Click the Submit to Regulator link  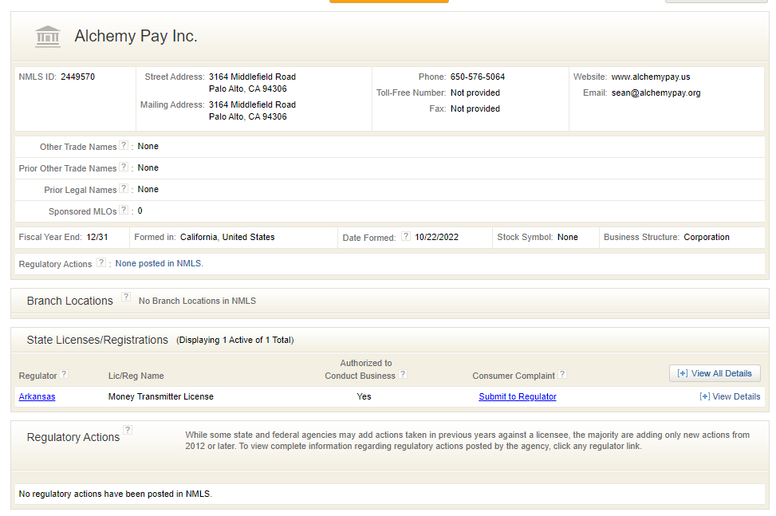517,396
